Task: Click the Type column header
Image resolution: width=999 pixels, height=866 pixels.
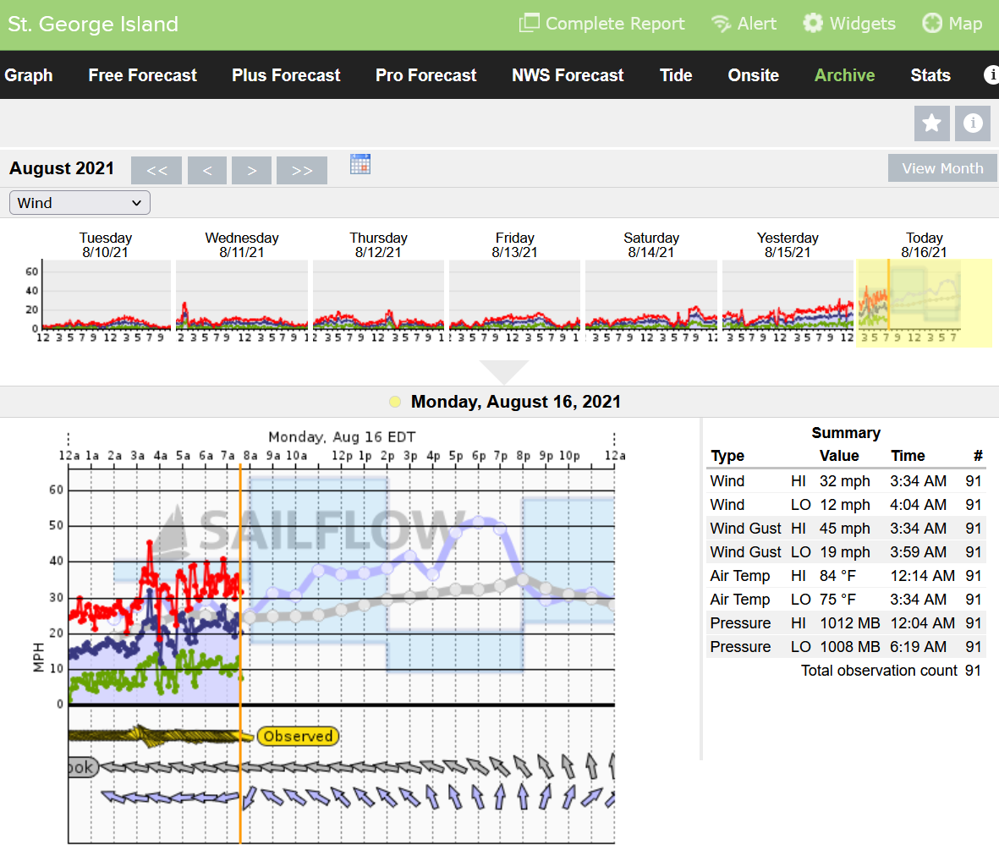Action: click(x=727, y=456)
